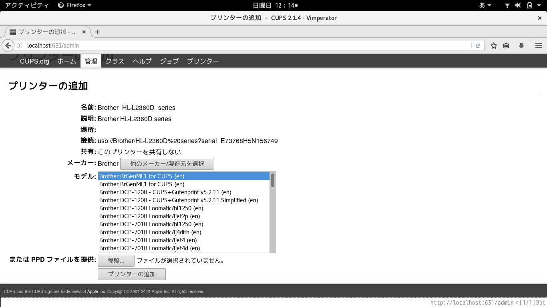
Task: Go to the ホーム tab
Action: 66,61
